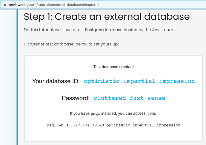
Task: Click the blue vertical sidebar bar
Action: point(17,77)
